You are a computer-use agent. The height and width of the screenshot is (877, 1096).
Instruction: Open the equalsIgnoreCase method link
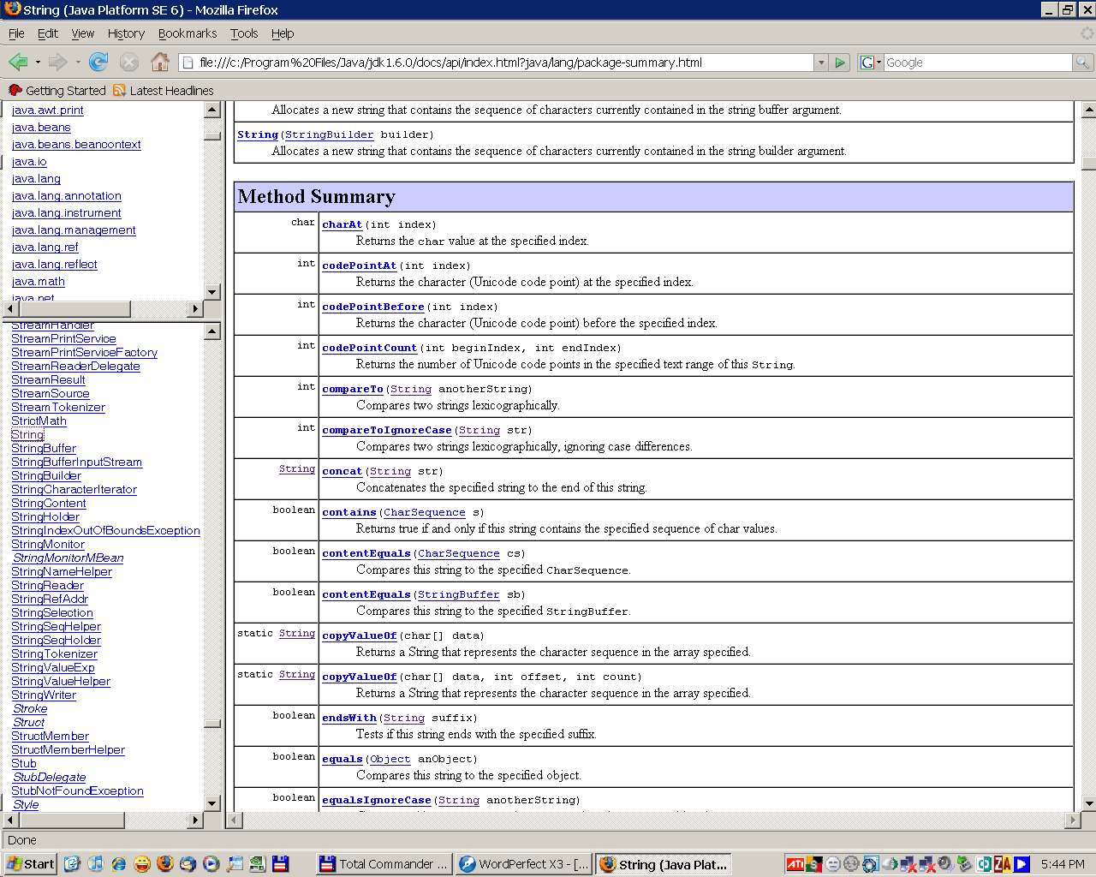[377, 800]
